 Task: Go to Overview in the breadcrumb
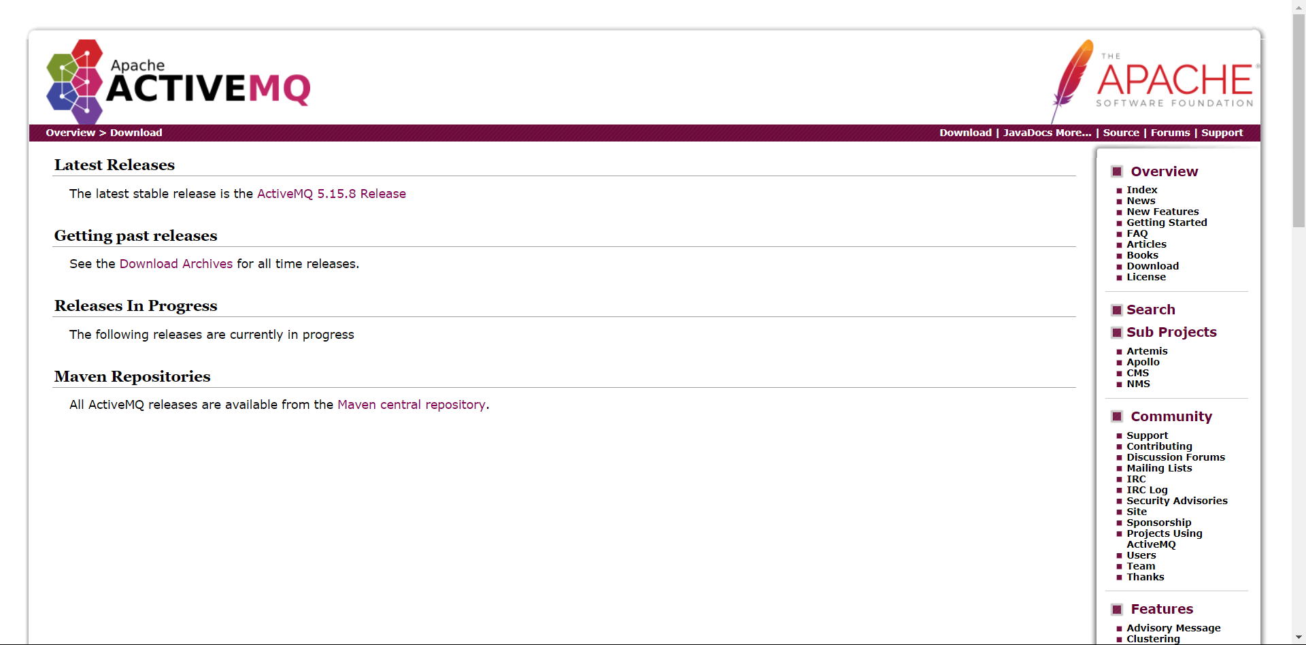[x=71, y=133]
